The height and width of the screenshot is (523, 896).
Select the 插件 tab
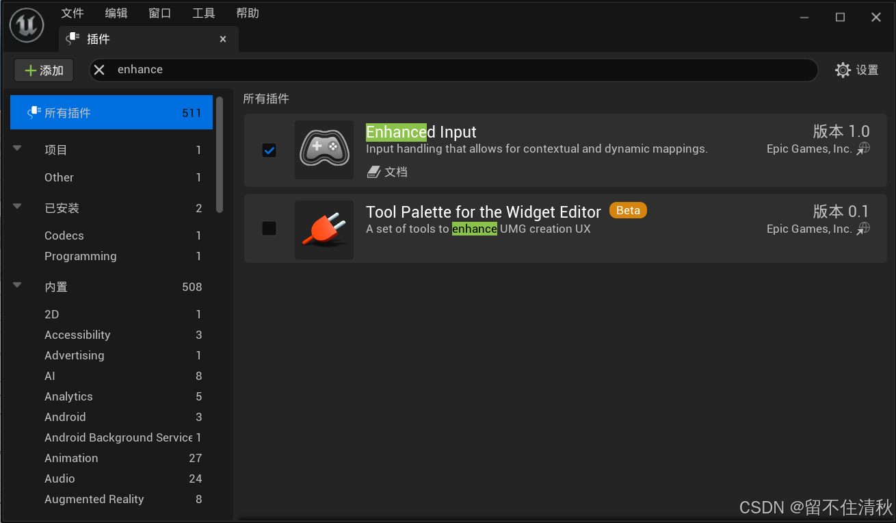pos(148,39)
